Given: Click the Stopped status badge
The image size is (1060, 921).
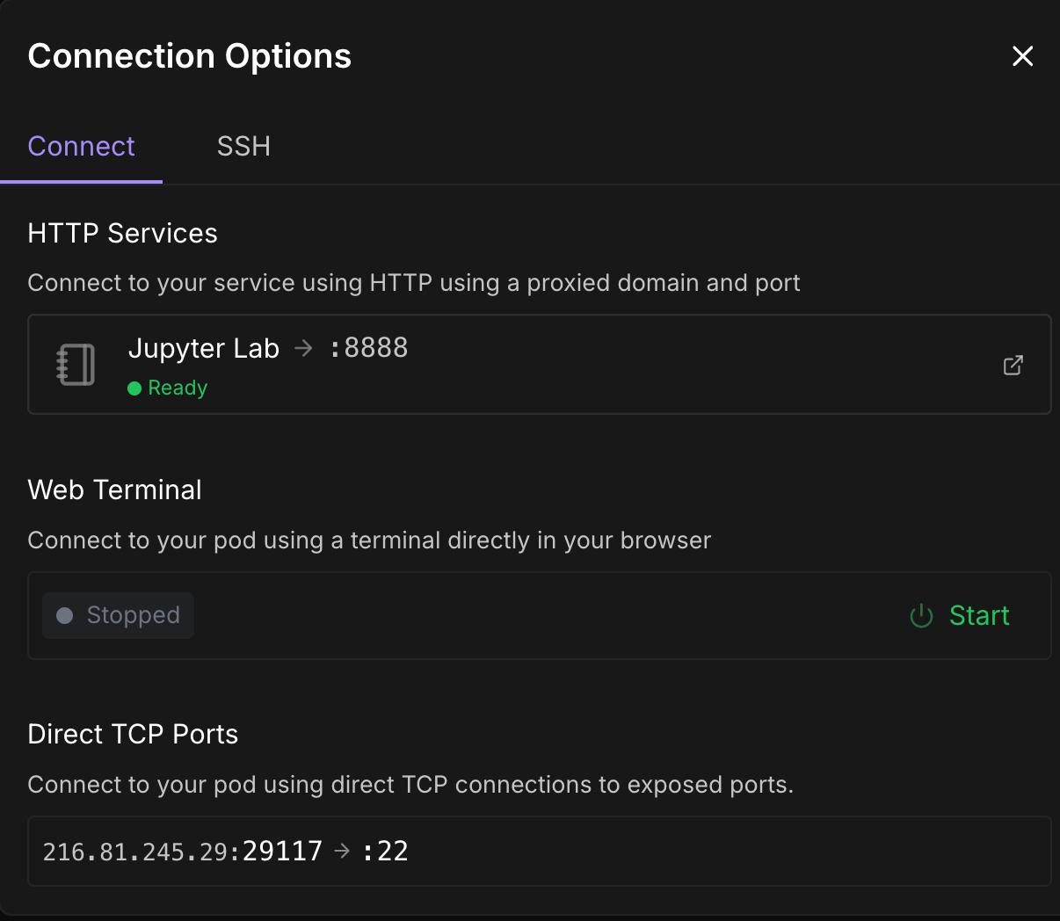Looking at the screenshot, I should coord(119,615).
